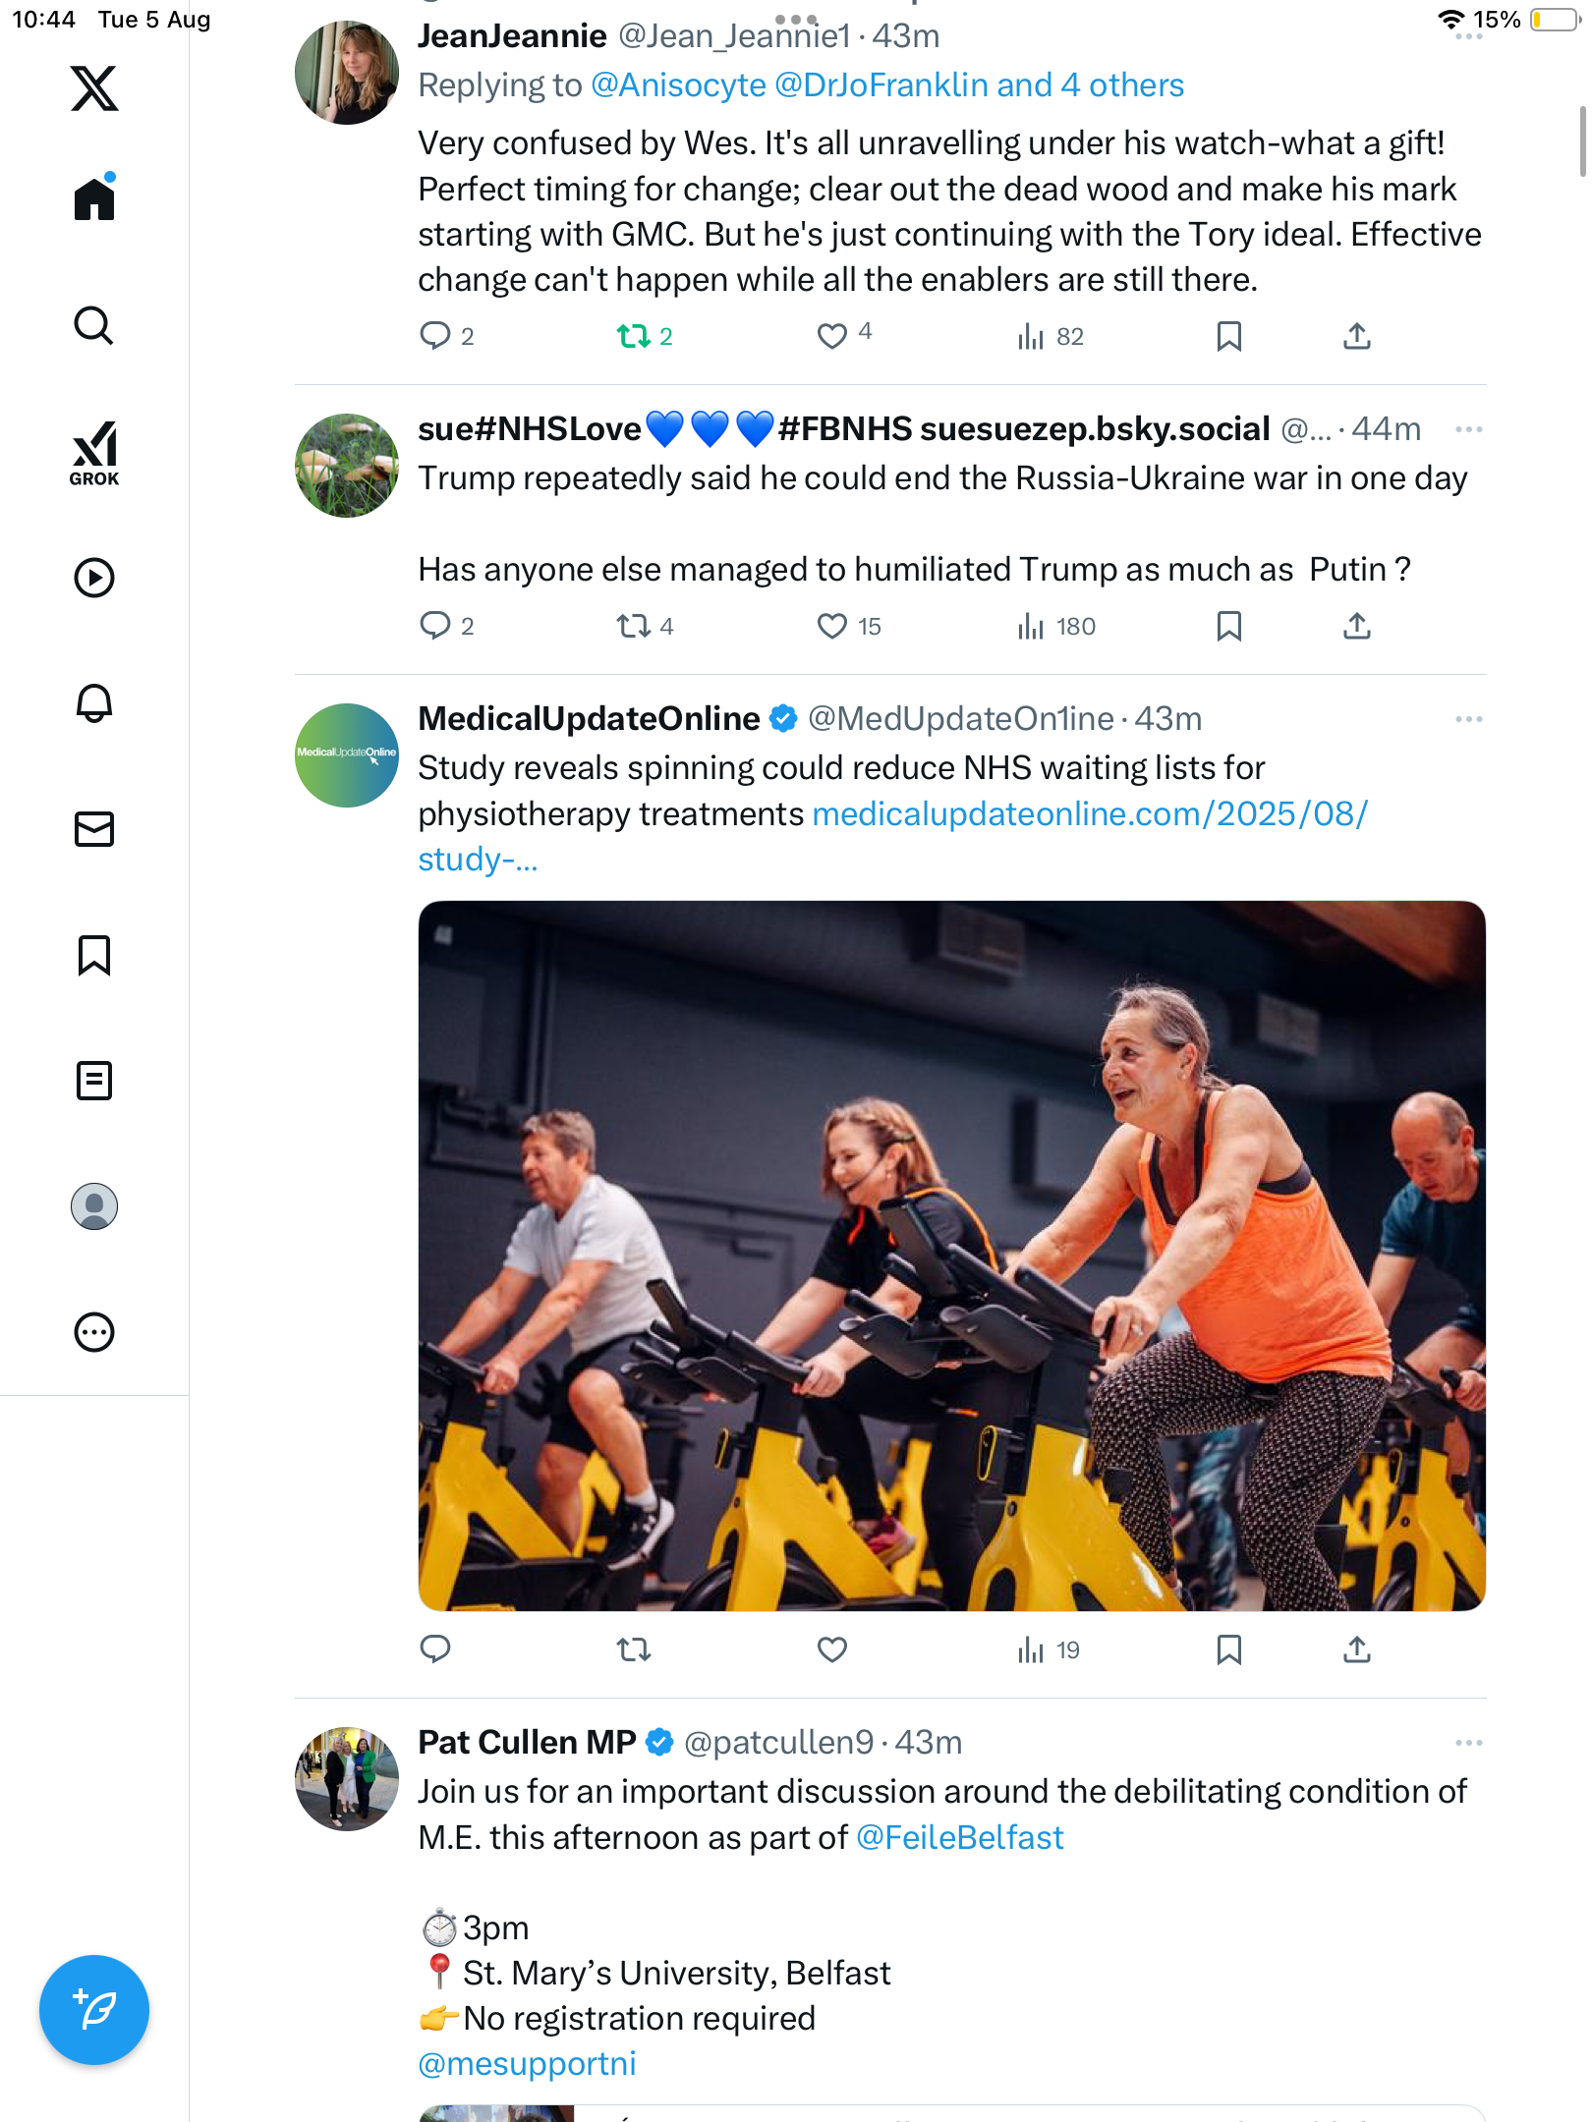1592x2122 pixels.
Task: Open more options on MedicalUpdateOnline post
Action: point(1468,719)
